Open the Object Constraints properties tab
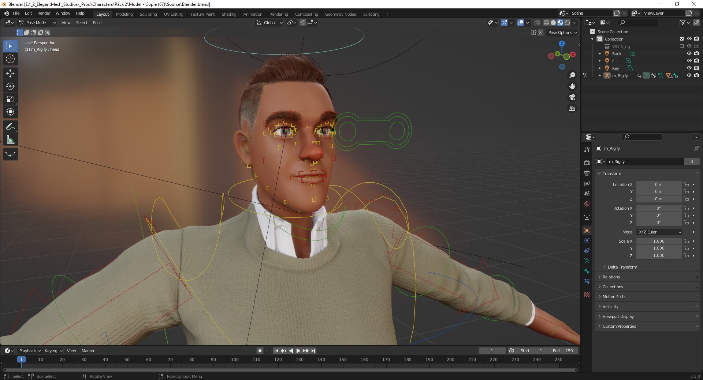The height and width of the screenshot is (380, 703). coord(587,251)
